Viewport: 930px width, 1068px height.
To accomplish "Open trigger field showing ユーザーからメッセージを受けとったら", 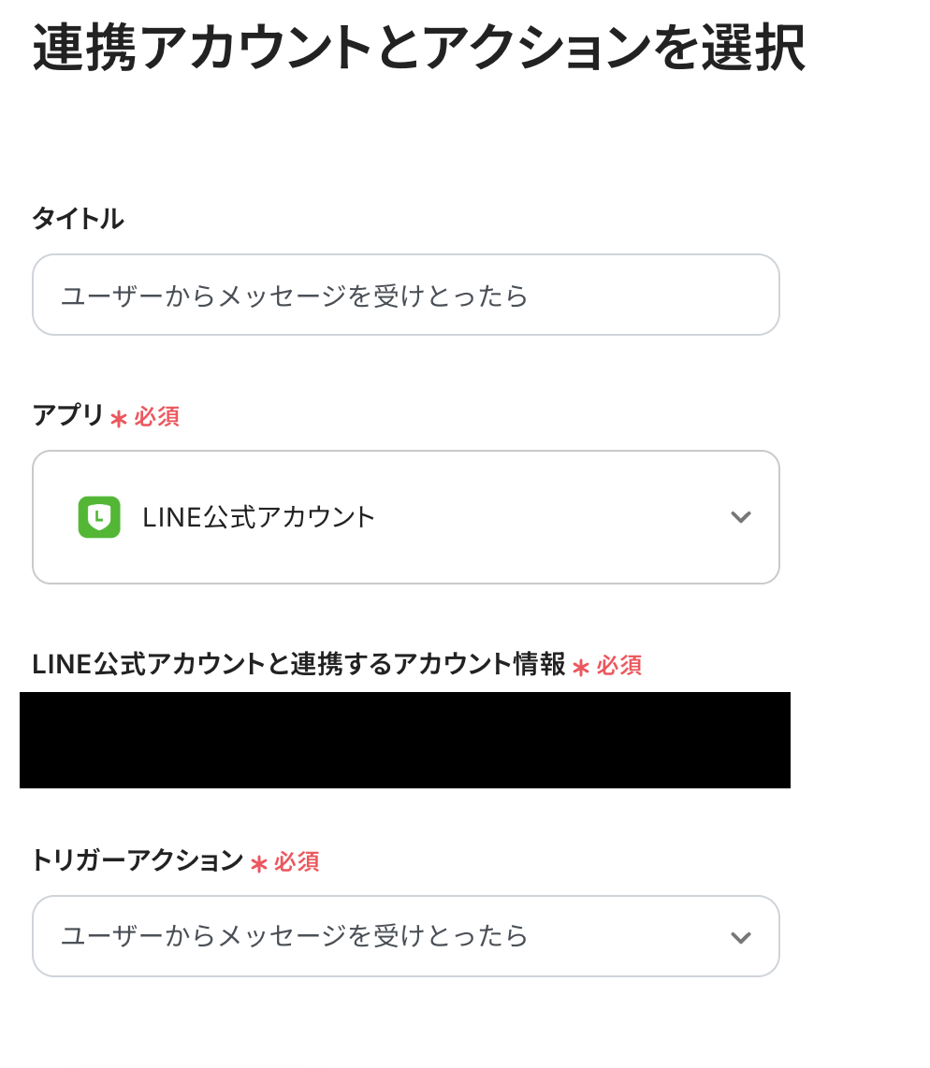I will (x=406, y=936).
